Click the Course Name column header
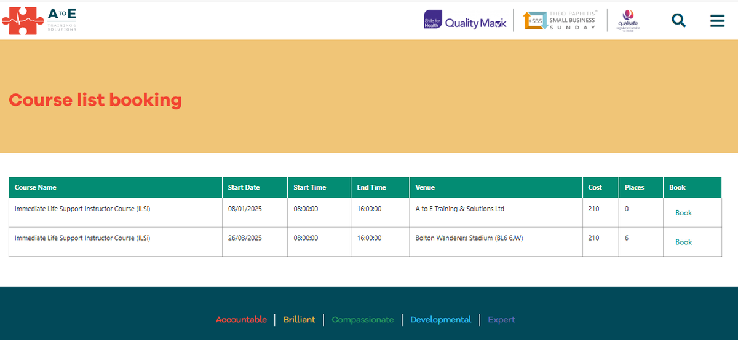Viewport: 738px width, 340px height. pos(116,187)
